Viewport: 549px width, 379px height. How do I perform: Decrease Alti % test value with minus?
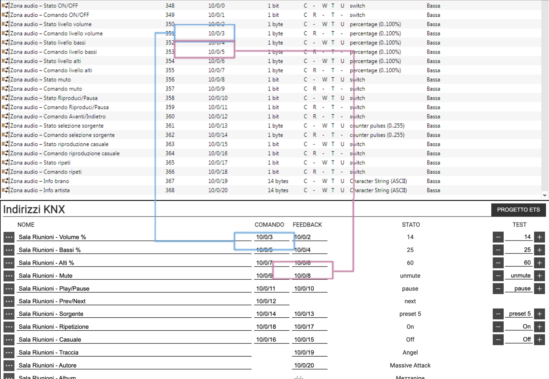click(x=498, y=263)
